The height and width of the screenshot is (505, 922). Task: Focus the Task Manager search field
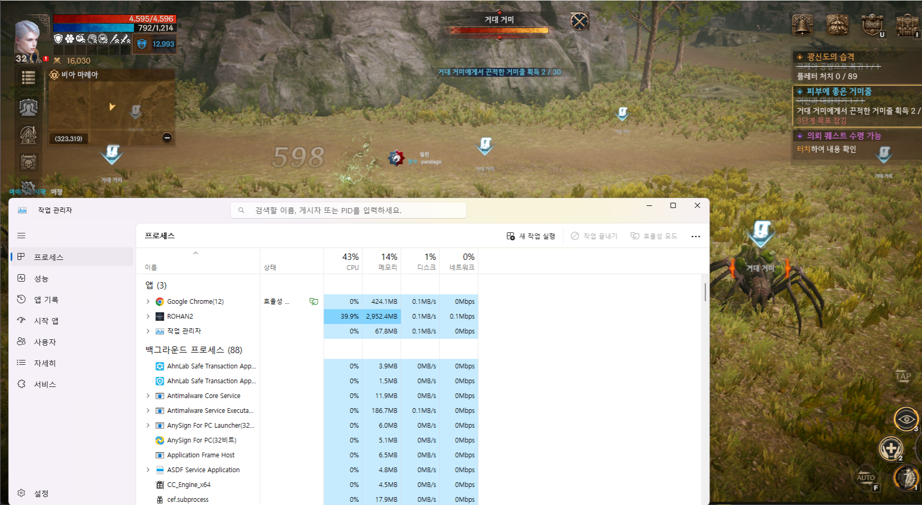(x=349, y=210)
